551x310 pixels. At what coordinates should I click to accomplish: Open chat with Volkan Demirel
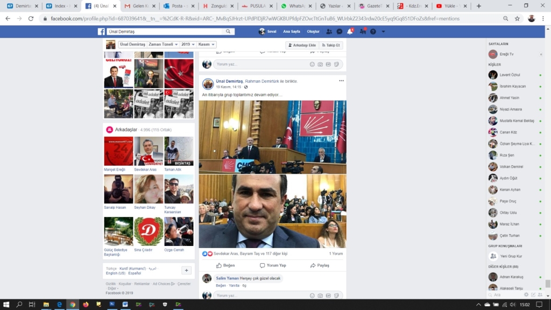(x=515, y=167)
